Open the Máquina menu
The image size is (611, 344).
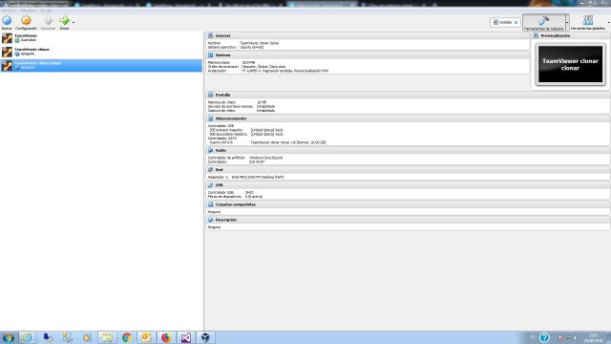[x=28, y=11]
